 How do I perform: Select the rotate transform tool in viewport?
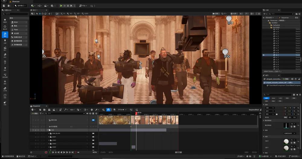43,14
